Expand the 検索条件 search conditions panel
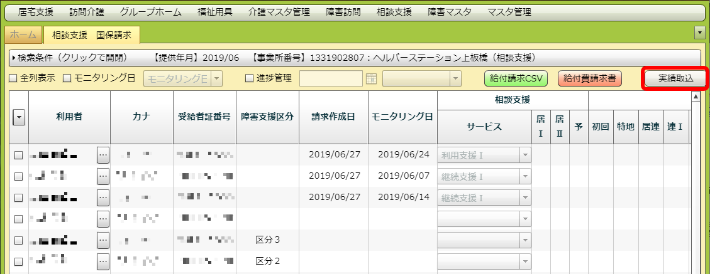The width and height of the screenshot is (710, 274). point(69,58)
